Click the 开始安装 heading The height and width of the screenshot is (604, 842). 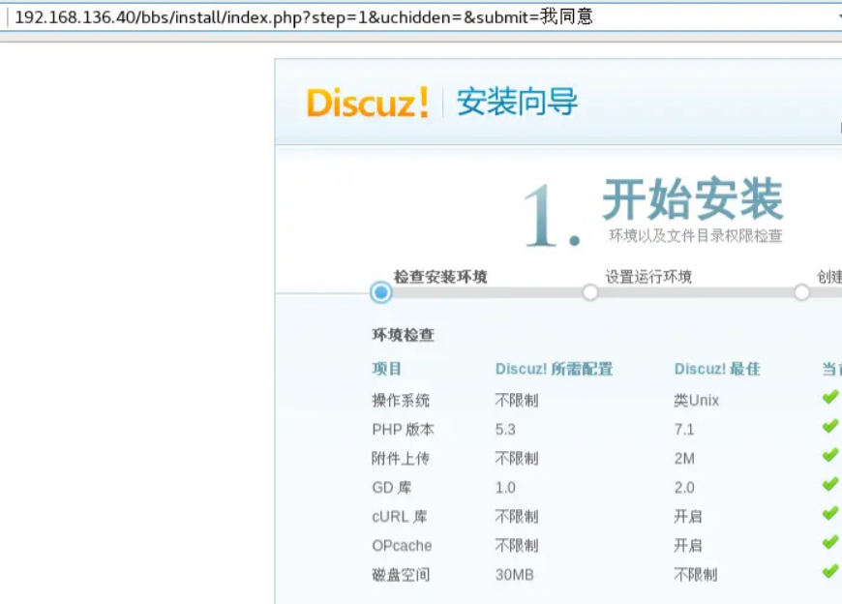click(693, 198)
